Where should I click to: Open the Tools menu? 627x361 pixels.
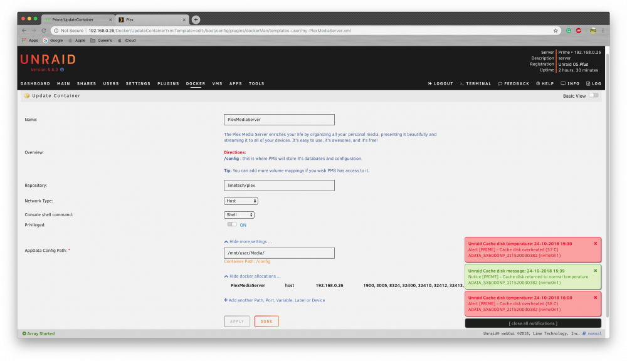coord(256,83)
